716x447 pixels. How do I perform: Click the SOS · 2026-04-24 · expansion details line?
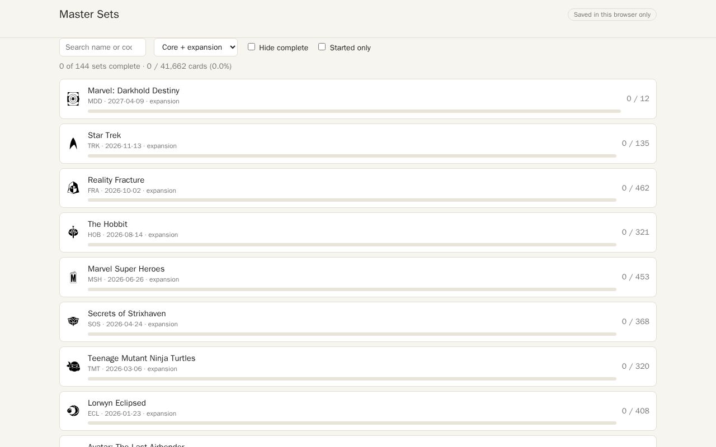point(133,324)
